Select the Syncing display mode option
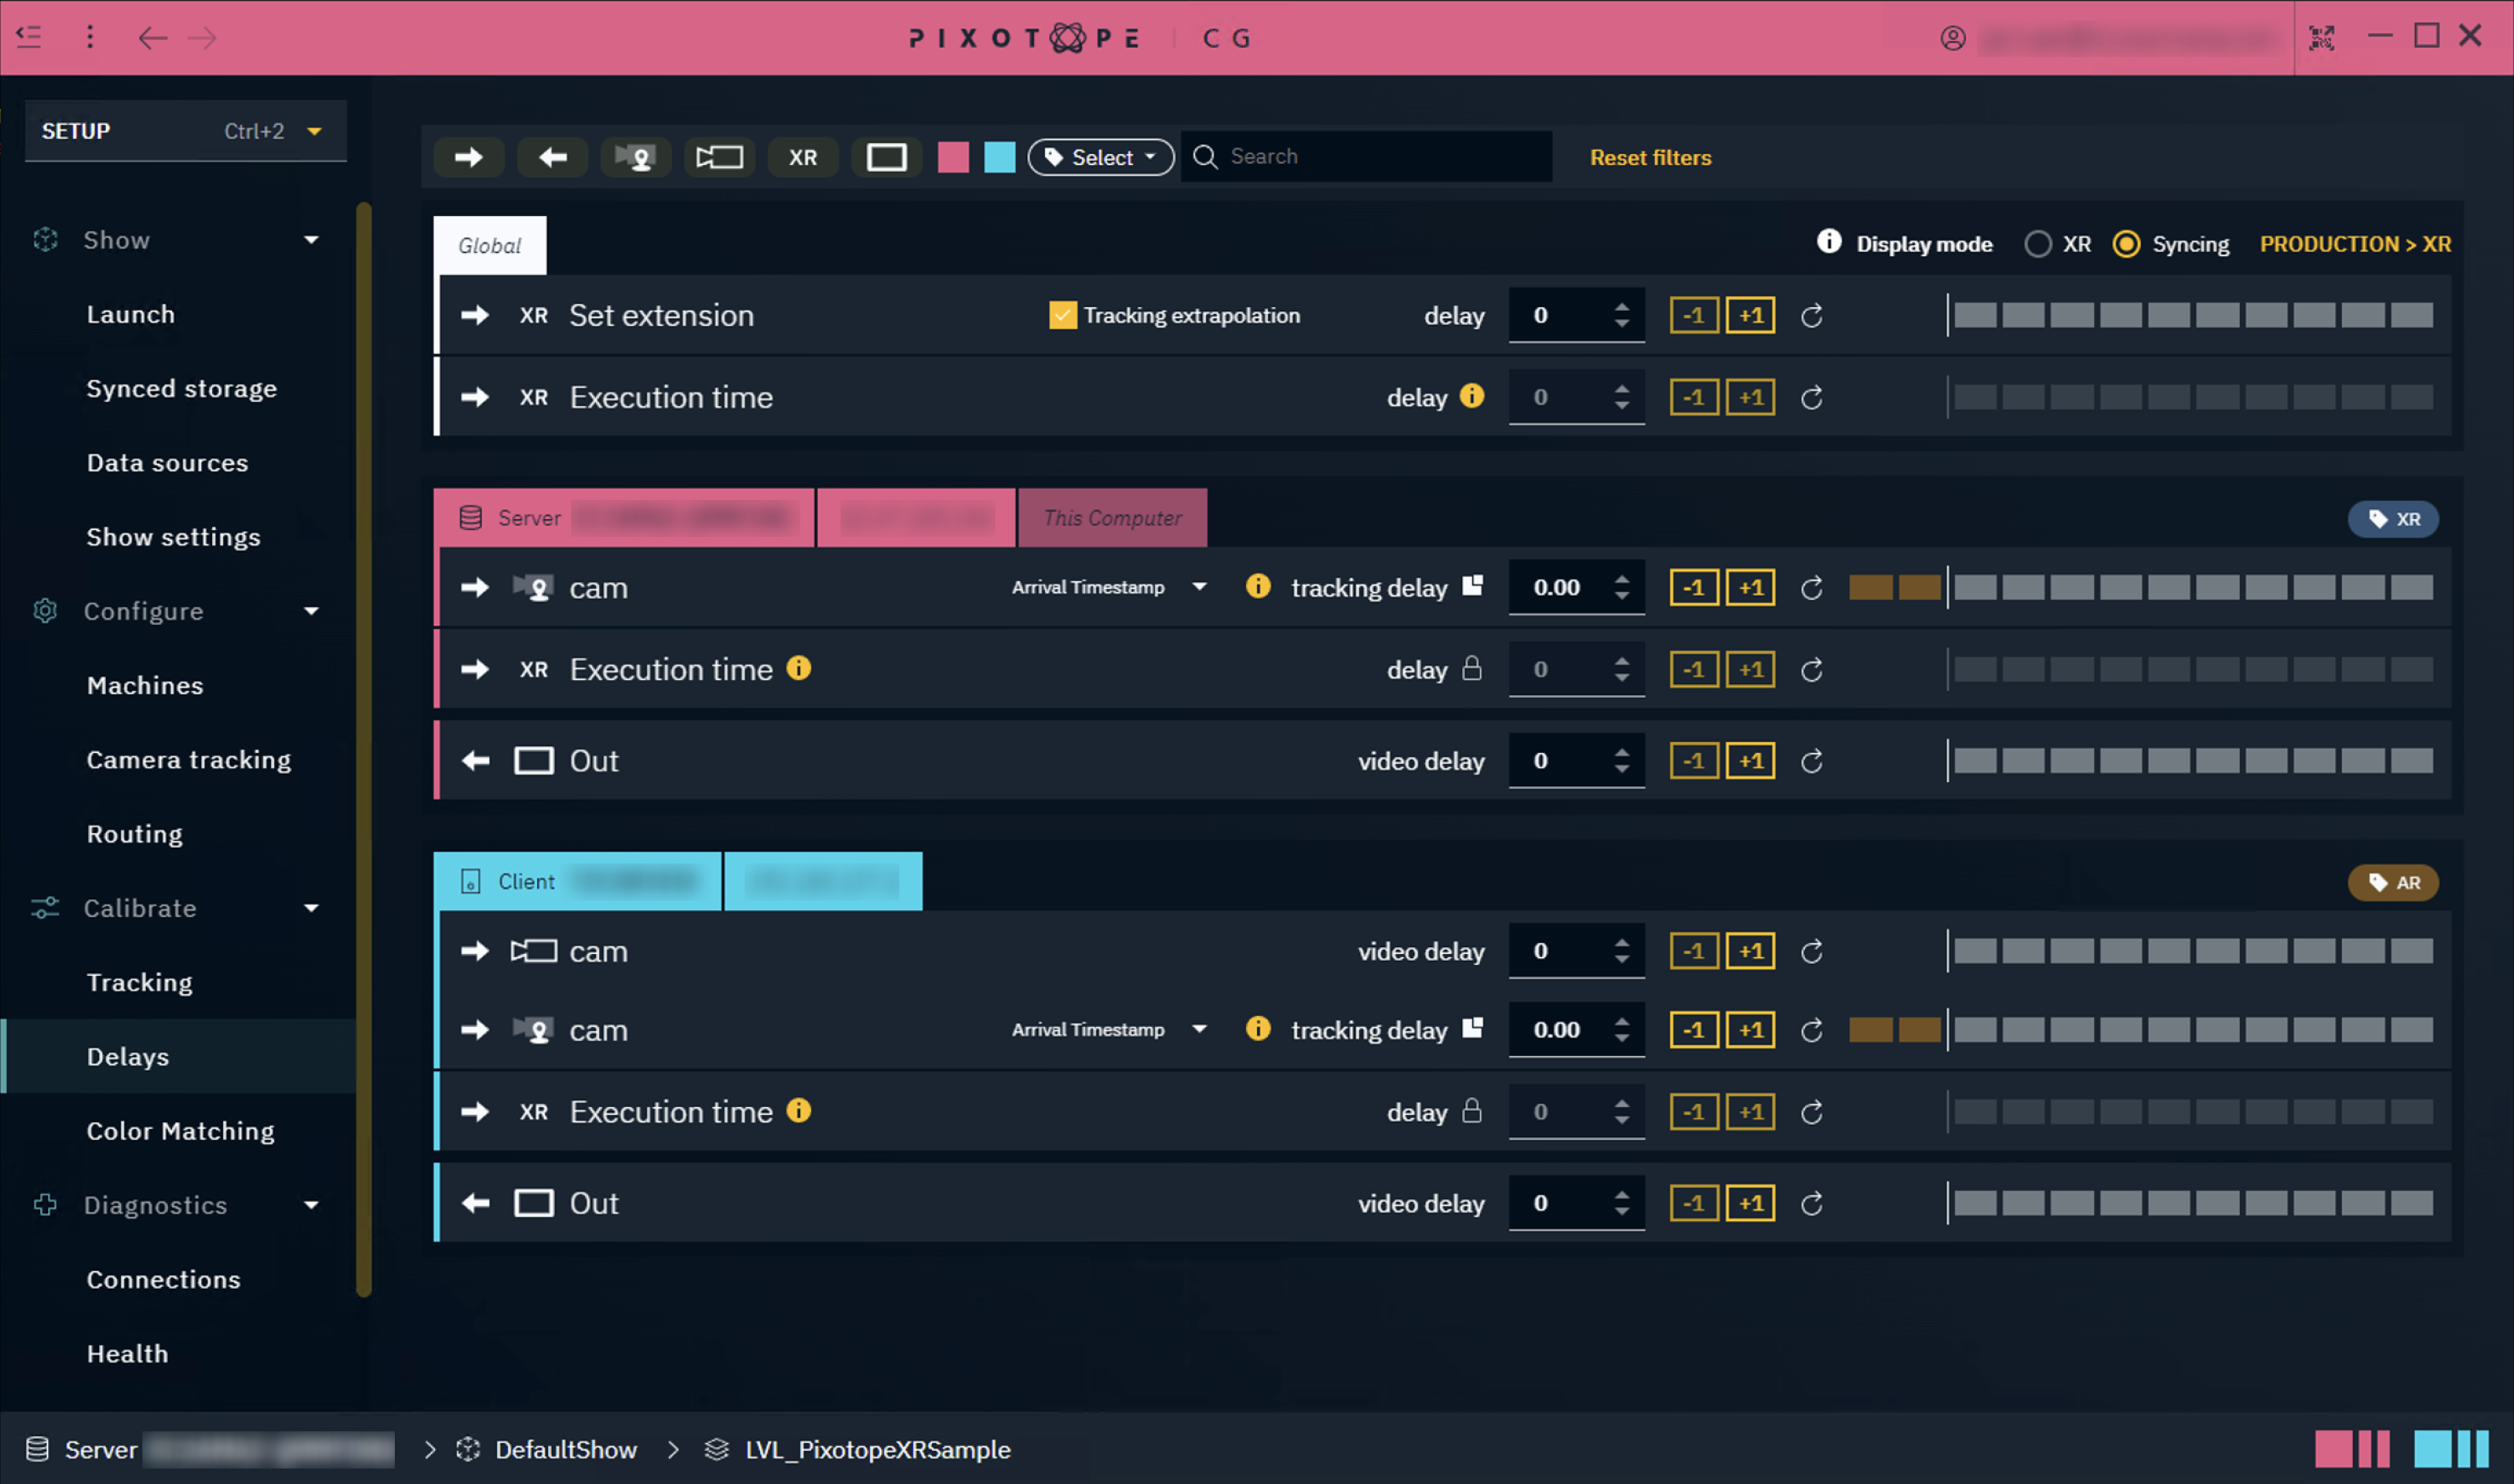 click(2126, 244)
